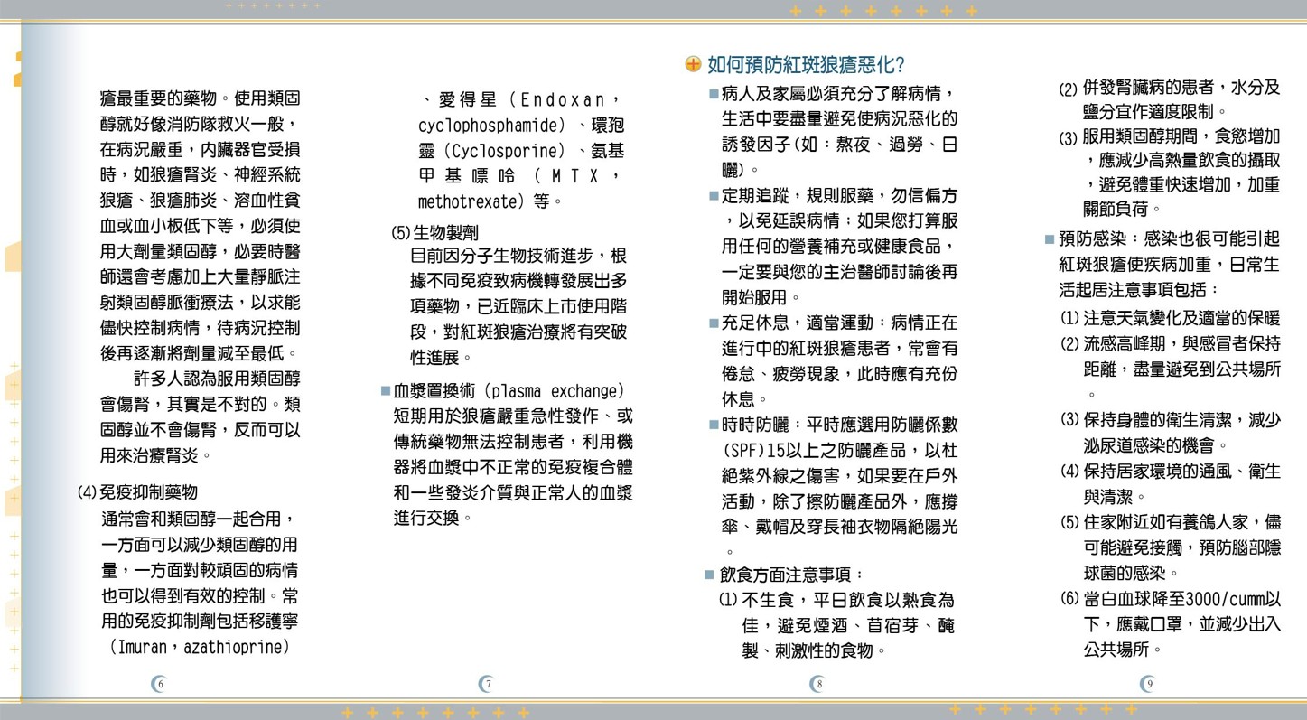This screenshot has width=1307, height=720.
Task: Select the page 6 crescent marker icon
Action: click(x=159, y=684)
